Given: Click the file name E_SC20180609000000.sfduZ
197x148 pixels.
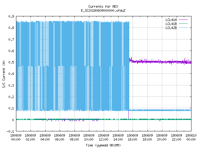Looking at the screenshot, I should 103,10.
